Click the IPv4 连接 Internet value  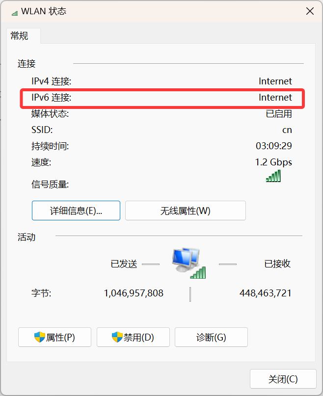[275, 81]
